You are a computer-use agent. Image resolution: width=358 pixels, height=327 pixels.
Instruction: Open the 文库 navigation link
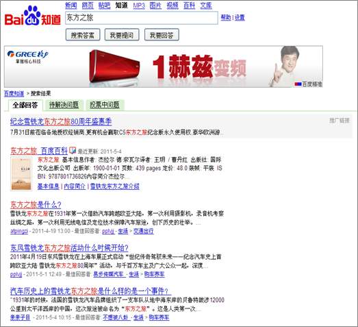[206, 5]
